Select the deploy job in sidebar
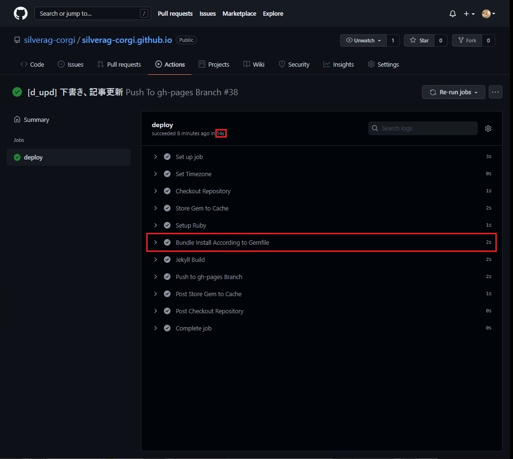The height and width of the screenshot is (459, 513). [x=69, y=157]
